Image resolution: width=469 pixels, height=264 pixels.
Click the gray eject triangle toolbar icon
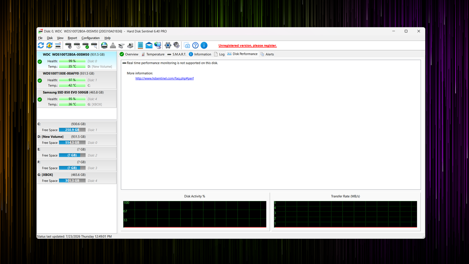pos(113,45)
